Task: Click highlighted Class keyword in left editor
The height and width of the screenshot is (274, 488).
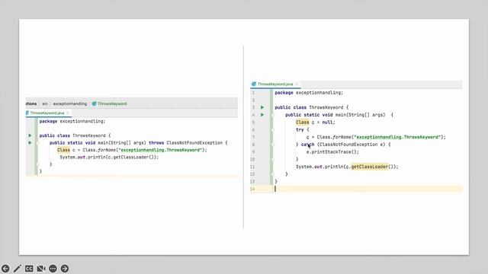Action: [x=63, y=150]
